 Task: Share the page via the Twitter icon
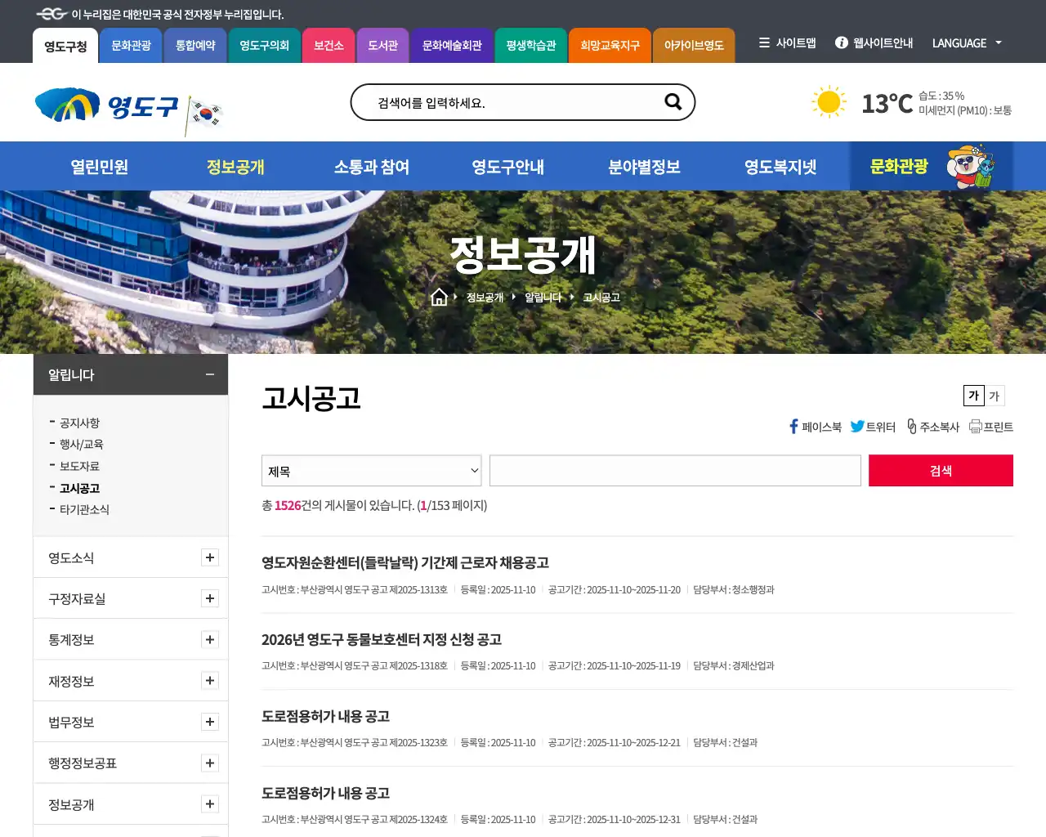(857, 426)
